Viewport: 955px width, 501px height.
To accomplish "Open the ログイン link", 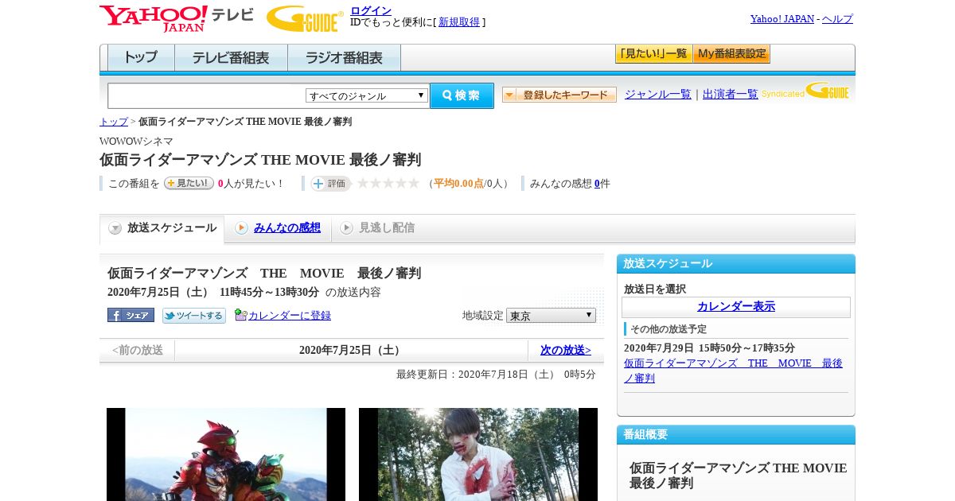I will pos(371,10).
